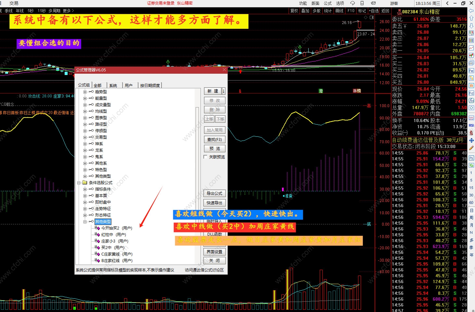The width and height of the screenshot is (475, 312).
Task: Expand the 龙系 tree node
Action: (x=85, y=150)
